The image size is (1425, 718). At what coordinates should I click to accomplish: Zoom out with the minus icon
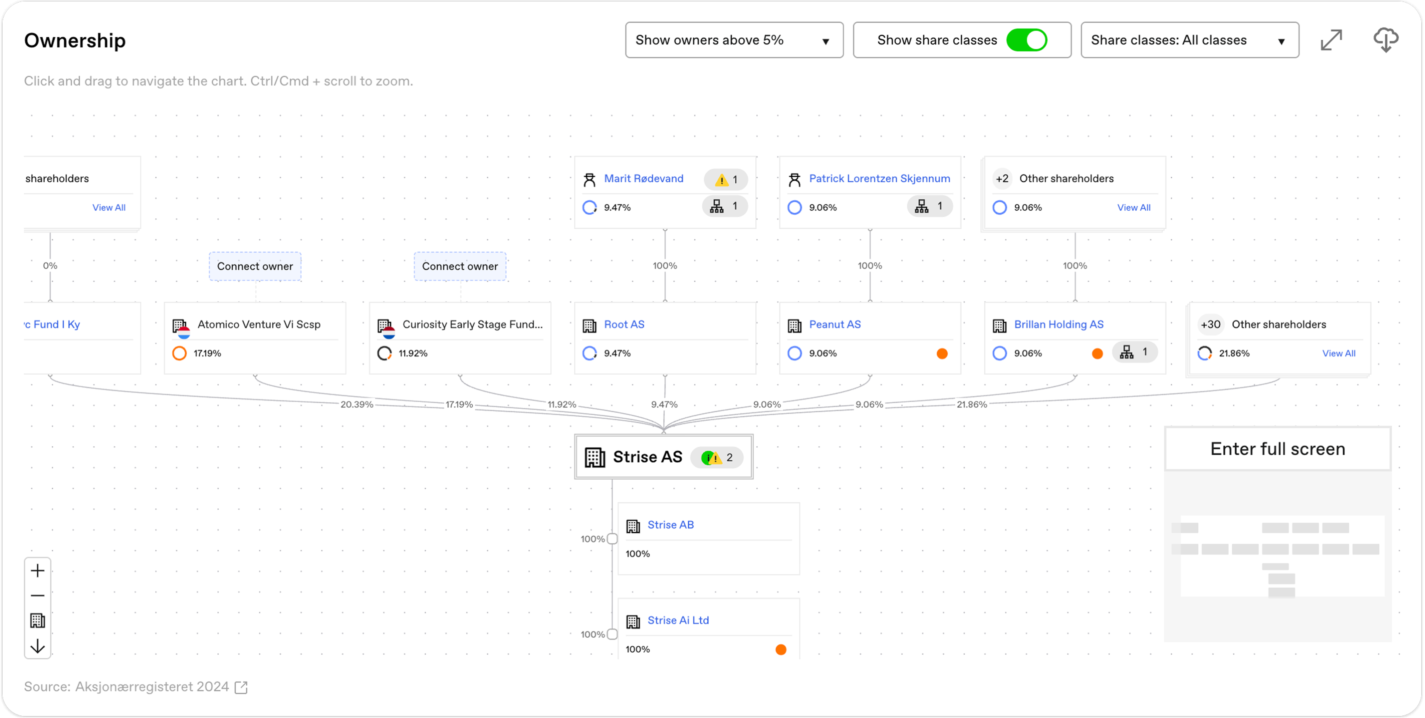[x=38, y=595]
